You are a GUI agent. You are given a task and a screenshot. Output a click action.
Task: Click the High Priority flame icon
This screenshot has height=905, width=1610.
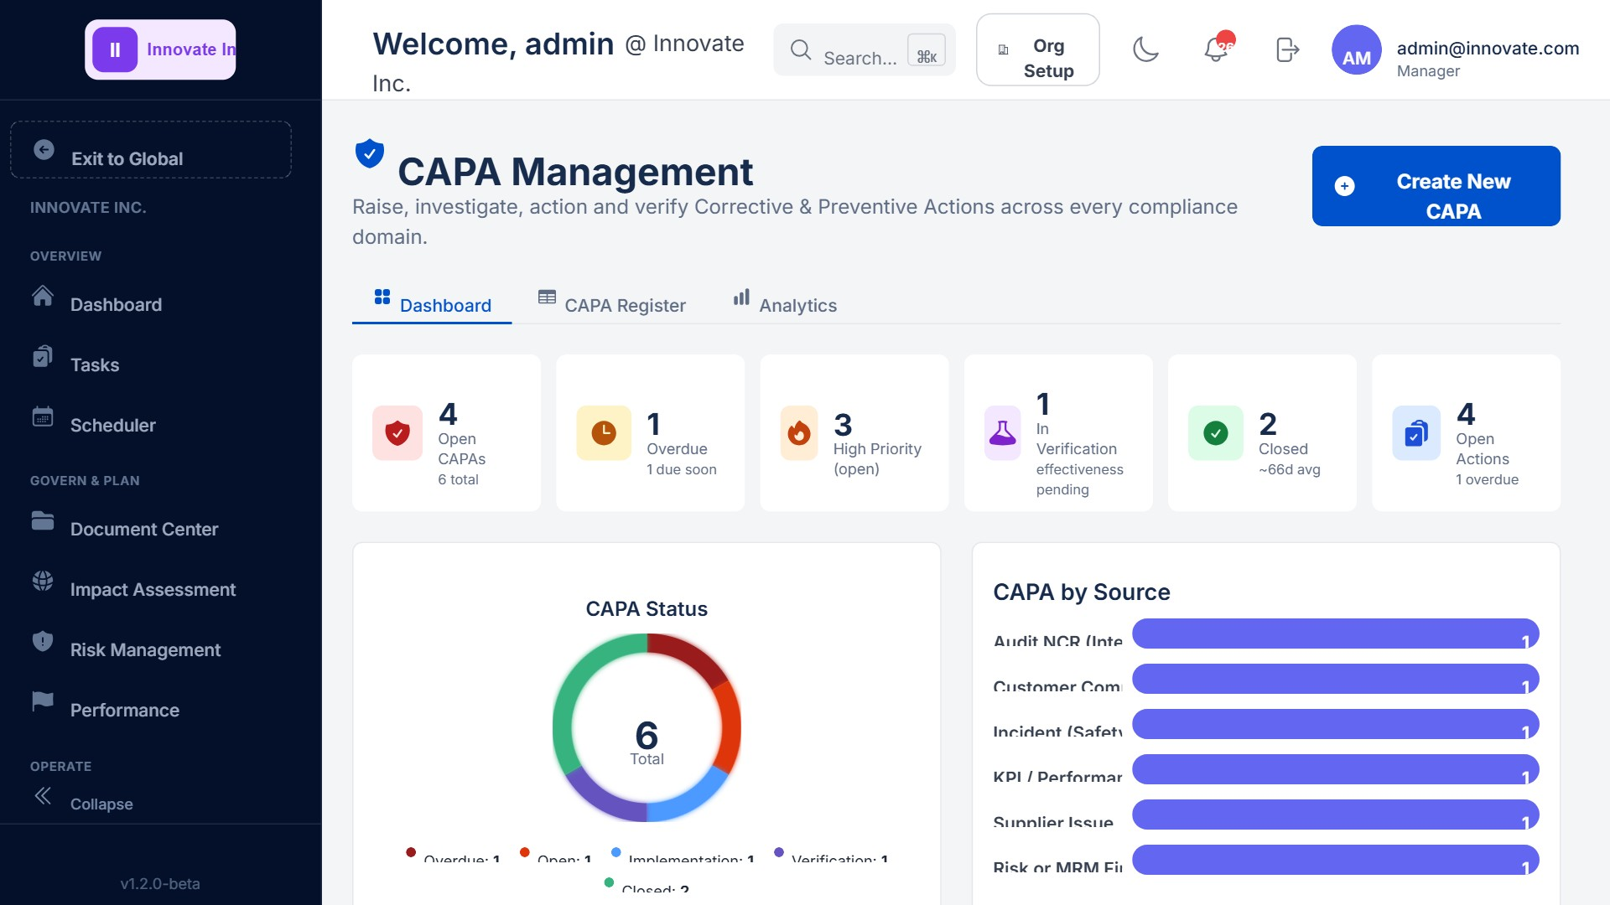pos(799,433)
